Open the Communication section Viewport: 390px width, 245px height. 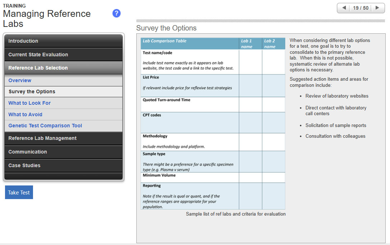[x=64, y=152]
